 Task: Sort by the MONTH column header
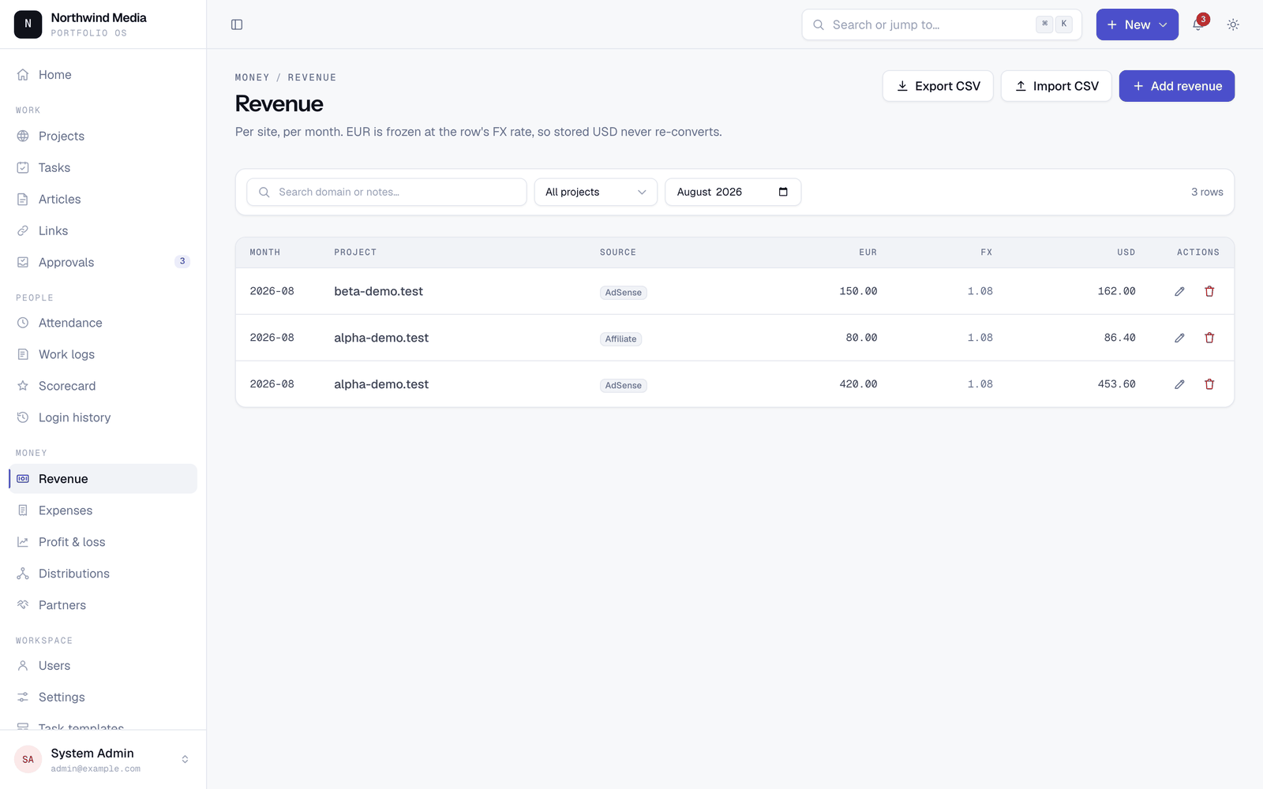264,252
